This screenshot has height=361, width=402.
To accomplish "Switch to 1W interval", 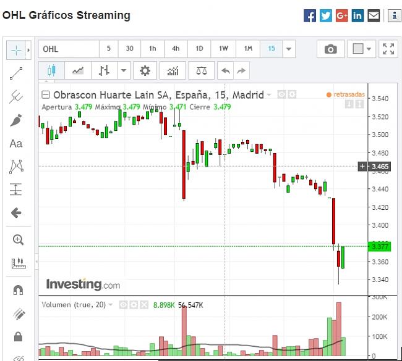I will point(223,49).
